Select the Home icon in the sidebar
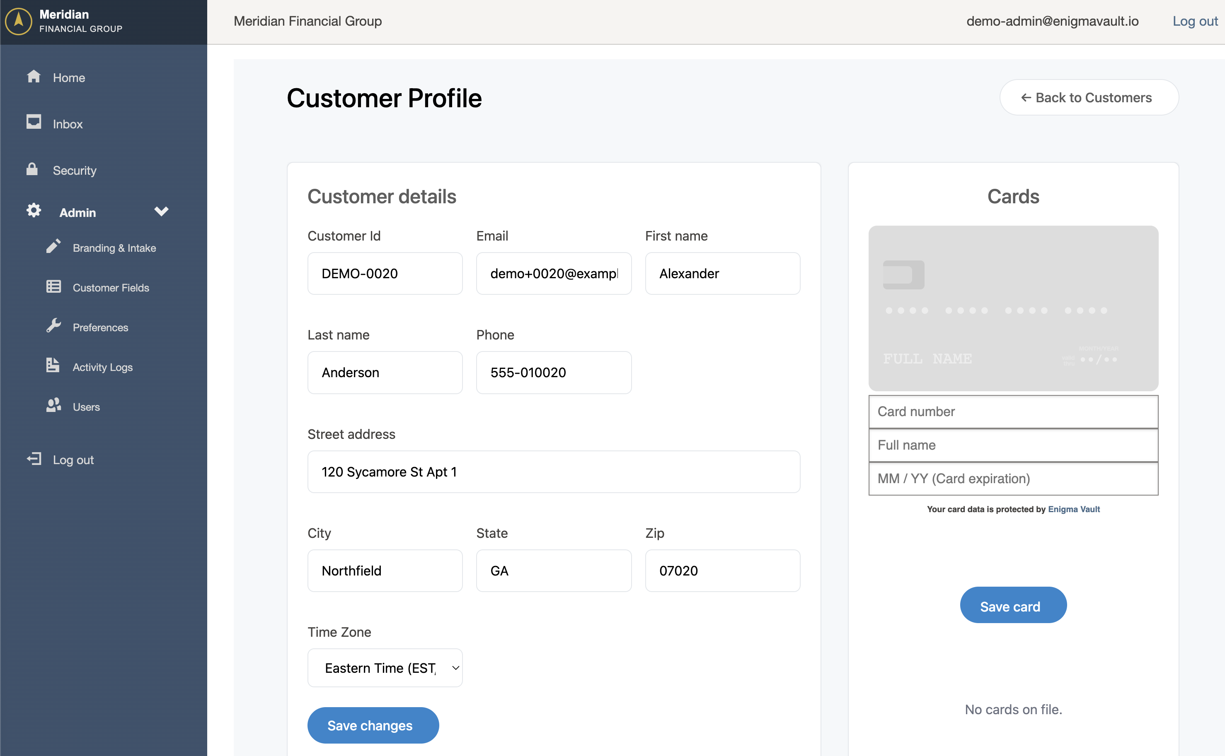 [x=33, y=77]
